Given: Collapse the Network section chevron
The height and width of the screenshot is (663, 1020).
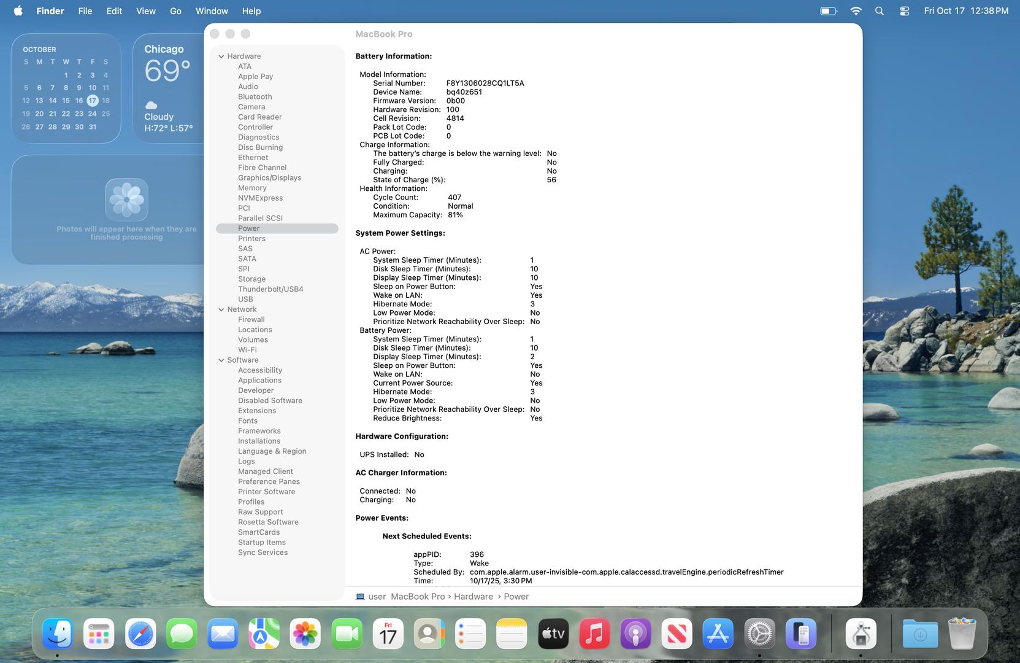Looking at the screenshot, I should (x=221, y=310).
